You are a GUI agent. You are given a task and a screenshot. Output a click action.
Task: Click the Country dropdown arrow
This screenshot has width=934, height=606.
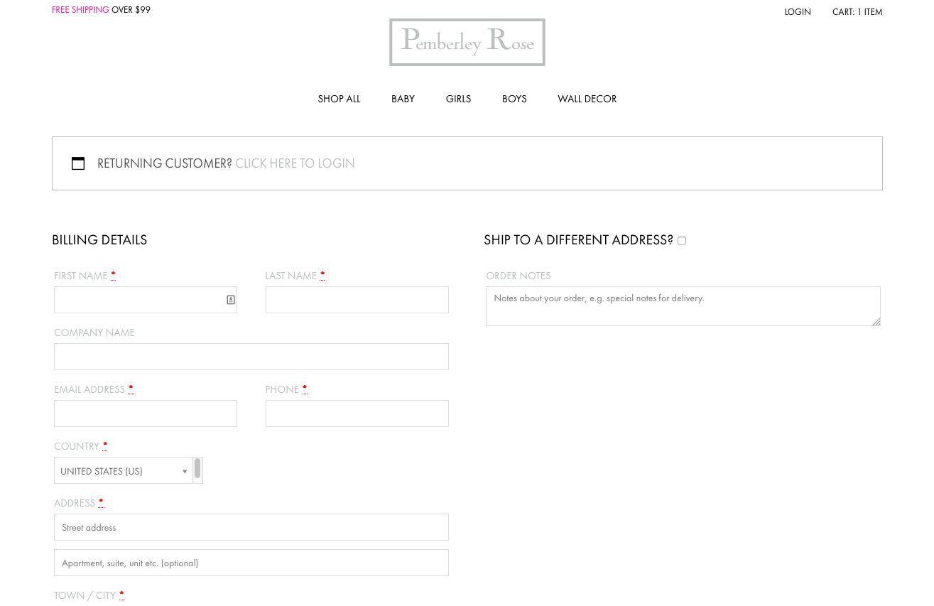click(x=185, y=472)
